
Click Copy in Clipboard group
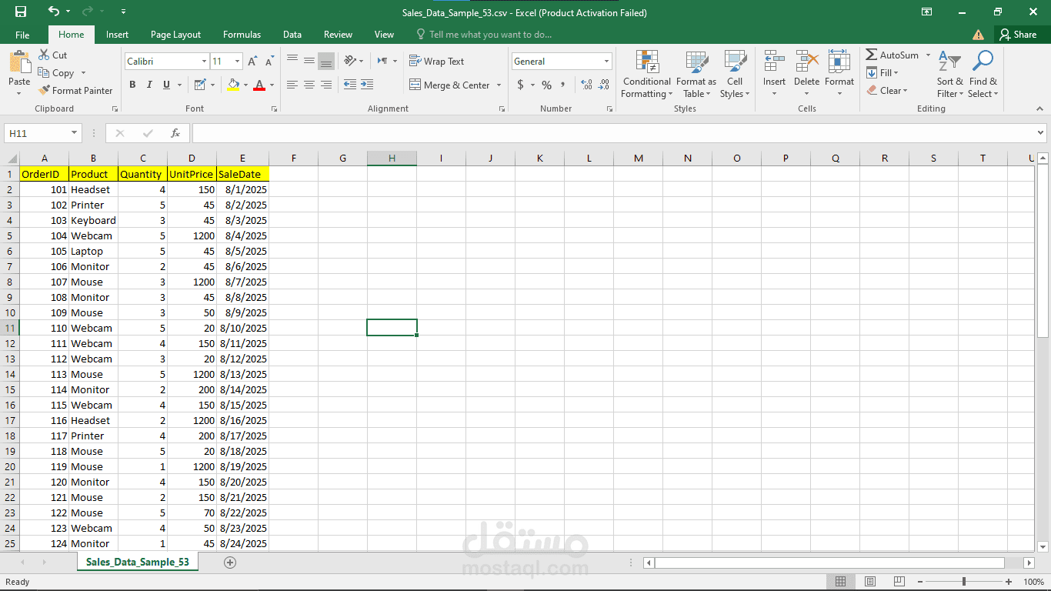pyautogui.click(x=56, y=72)
